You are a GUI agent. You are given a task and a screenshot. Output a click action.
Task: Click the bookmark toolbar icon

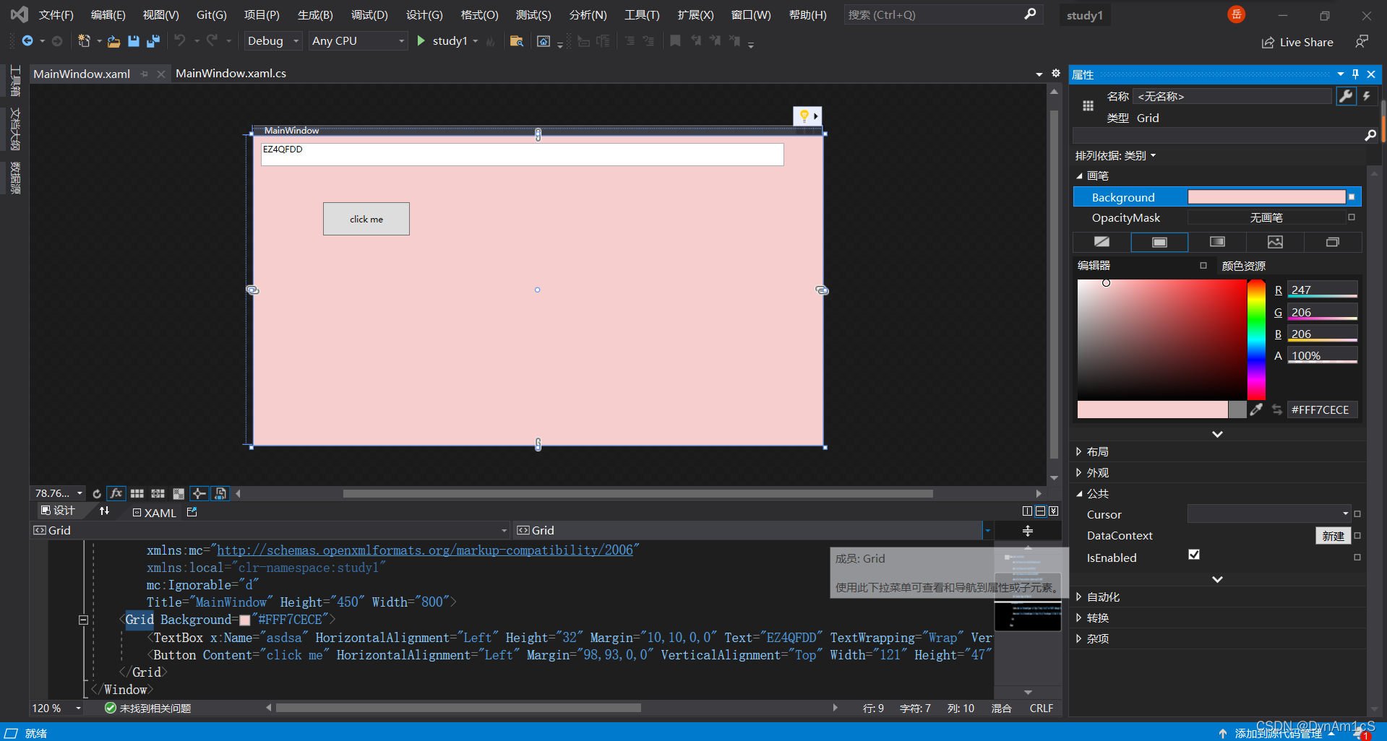pos(675,41)
